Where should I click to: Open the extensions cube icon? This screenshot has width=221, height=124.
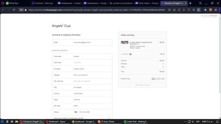(x=215, y=10)
